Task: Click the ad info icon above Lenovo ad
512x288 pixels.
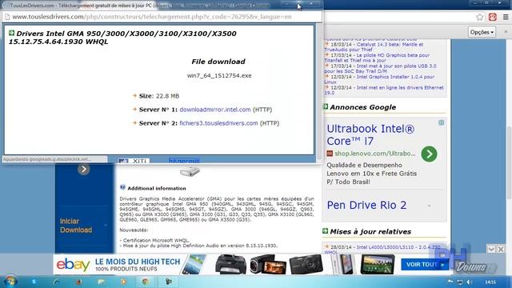Action: (x=441, y=122)
